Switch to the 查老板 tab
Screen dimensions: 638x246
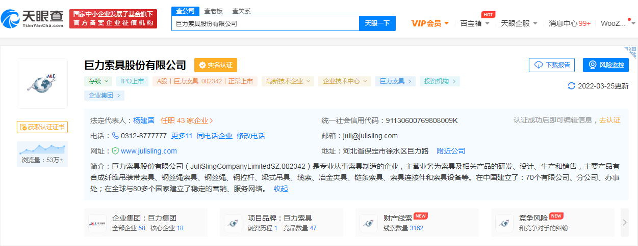coord(213,11)
